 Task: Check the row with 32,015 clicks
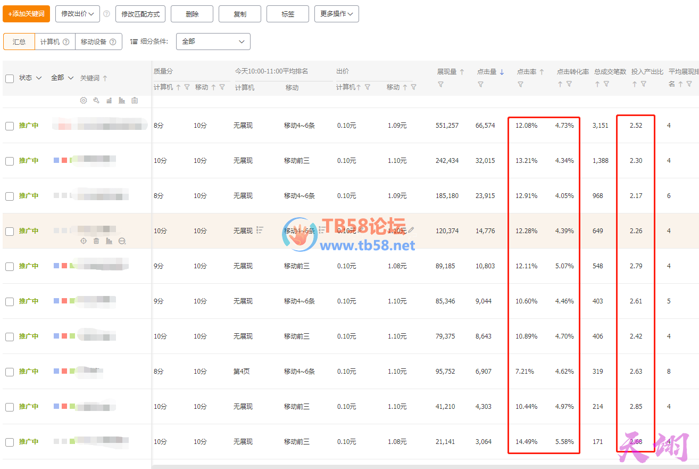[x=10, y=161]
